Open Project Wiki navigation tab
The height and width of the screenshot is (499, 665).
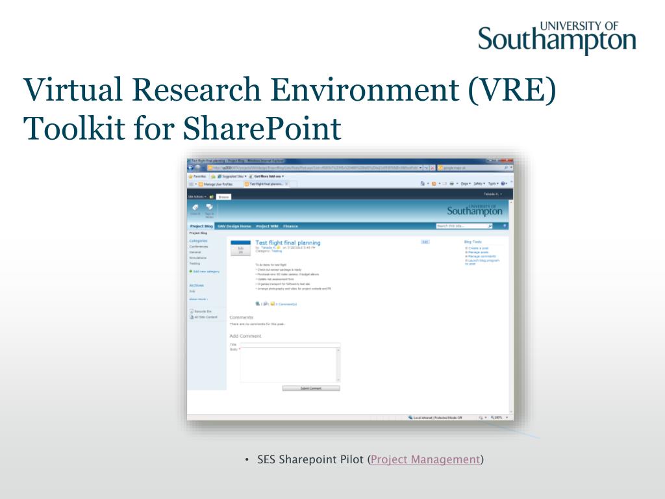(267, 226)
